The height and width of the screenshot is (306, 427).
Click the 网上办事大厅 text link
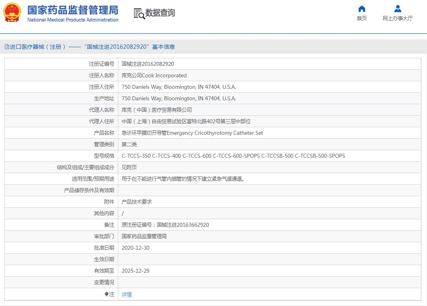click(x=398, y=18)
